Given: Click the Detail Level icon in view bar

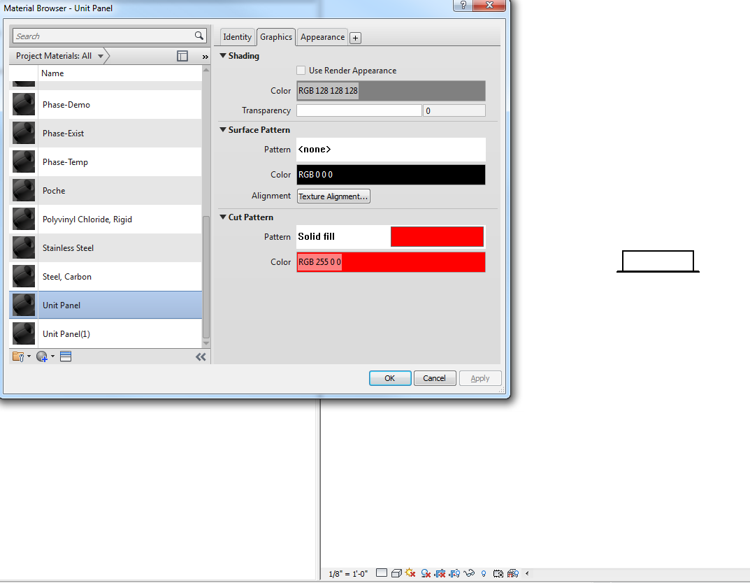Looking at the screenshot, I should point(381,573).
